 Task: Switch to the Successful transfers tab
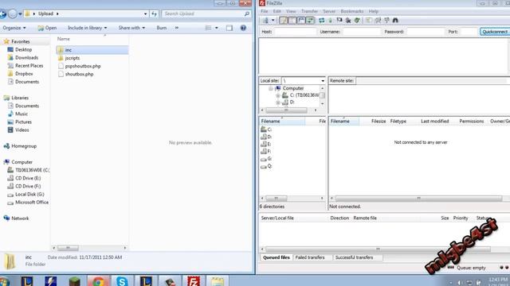pos(354,257)
